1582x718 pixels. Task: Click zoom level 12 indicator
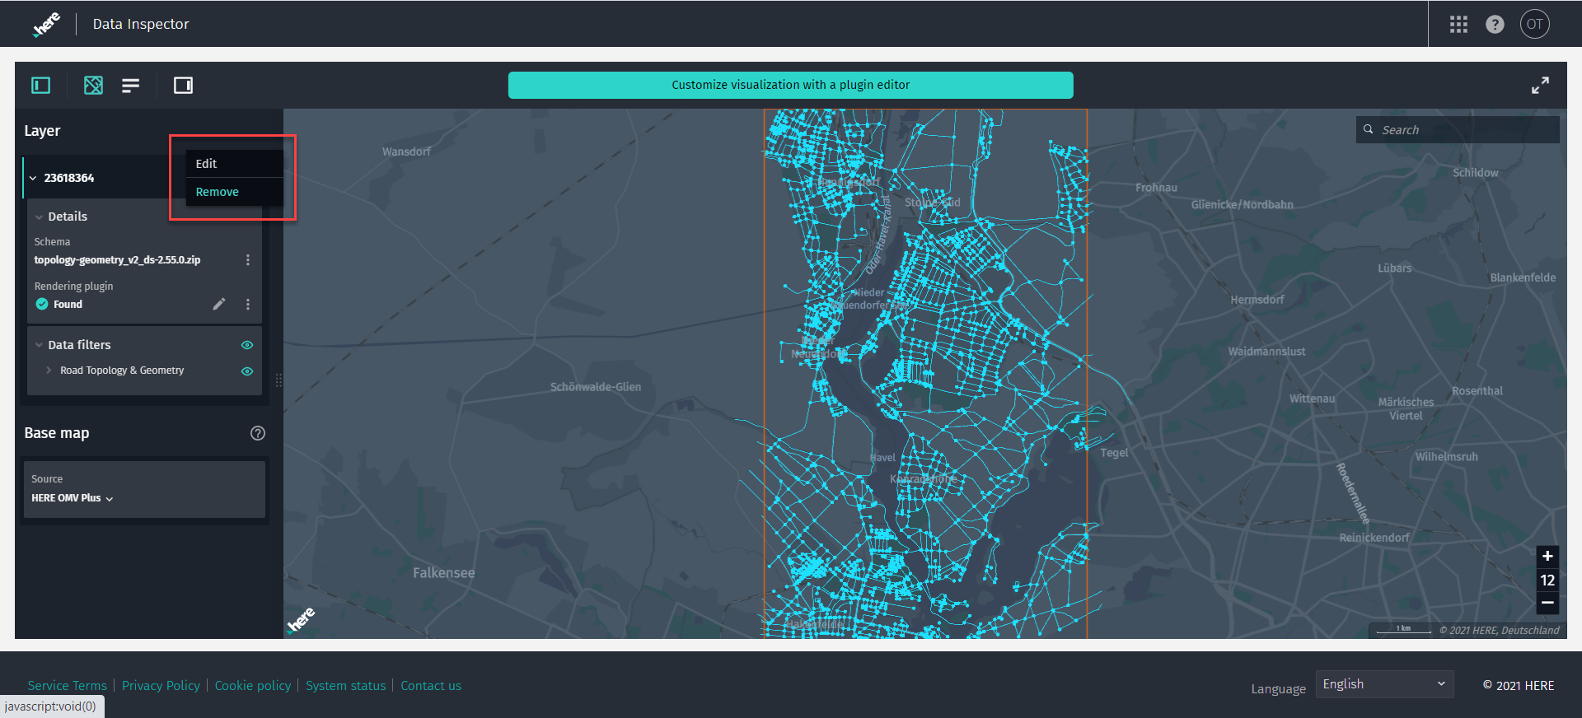[x=1547, y=580]
